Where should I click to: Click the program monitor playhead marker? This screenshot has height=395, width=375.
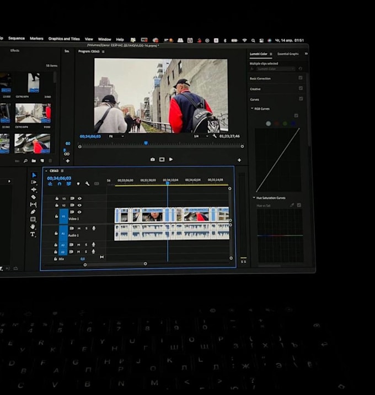[x=146, y=143]
